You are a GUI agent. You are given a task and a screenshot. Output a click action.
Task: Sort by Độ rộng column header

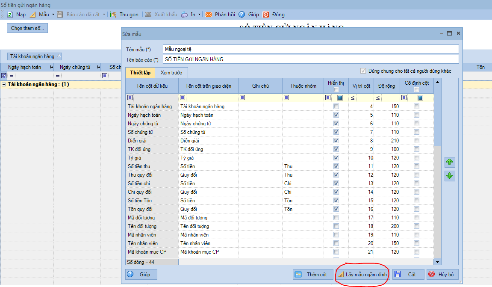(386, 86)
